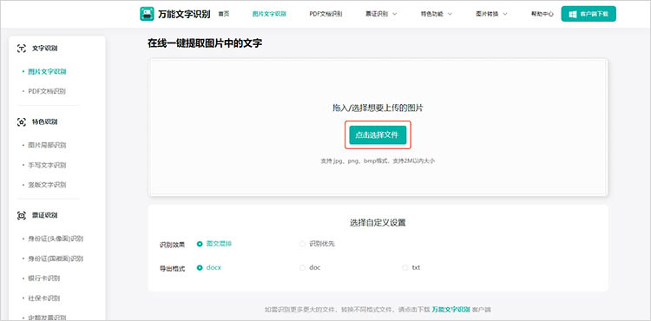Click the 文字识别 sidebar section heading

pyautogui.click(x=45, y=49)
